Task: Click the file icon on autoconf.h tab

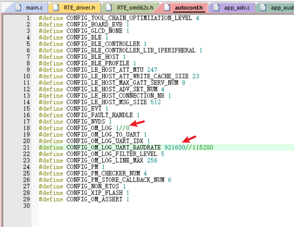Action: pos(167,7)
